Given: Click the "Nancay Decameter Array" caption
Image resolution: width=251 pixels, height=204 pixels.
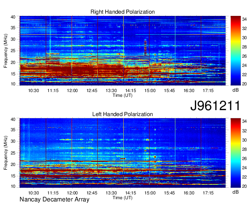Looking at the screenshot, I should click(x=54, y=200).
